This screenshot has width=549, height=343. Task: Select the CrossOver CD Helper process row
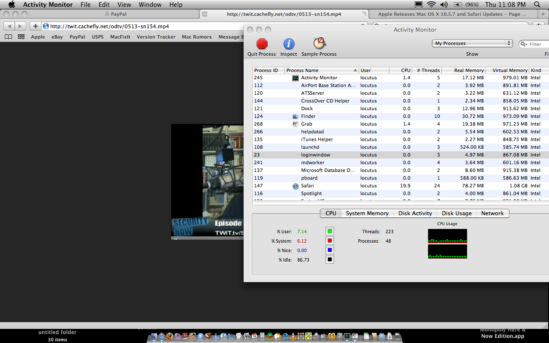click(401, 101)
